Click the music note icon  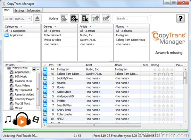[8, 119]
